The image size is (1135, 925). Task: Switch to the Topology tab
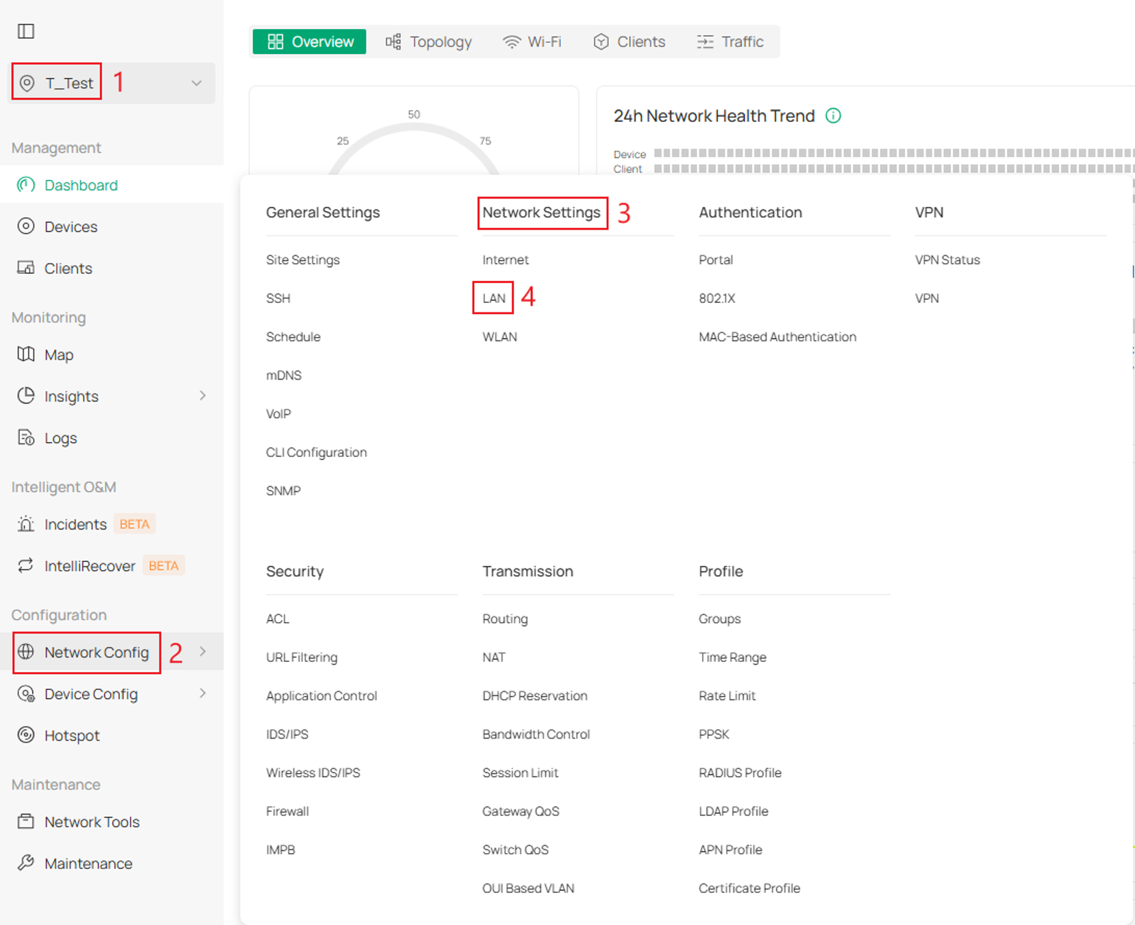click(428, 42)
